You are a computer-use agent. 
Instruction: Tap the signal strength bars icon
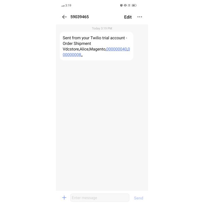click(x=63, y=6)
